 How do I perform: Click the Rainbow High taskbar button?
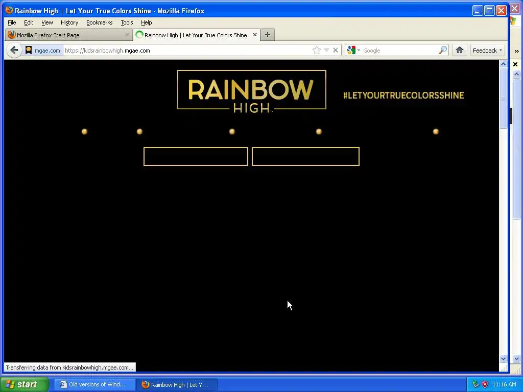click(x=177, y=385)
